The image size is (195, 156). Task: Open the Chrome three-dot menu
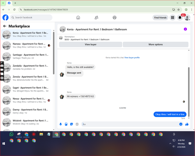click(x=191, y=10)
